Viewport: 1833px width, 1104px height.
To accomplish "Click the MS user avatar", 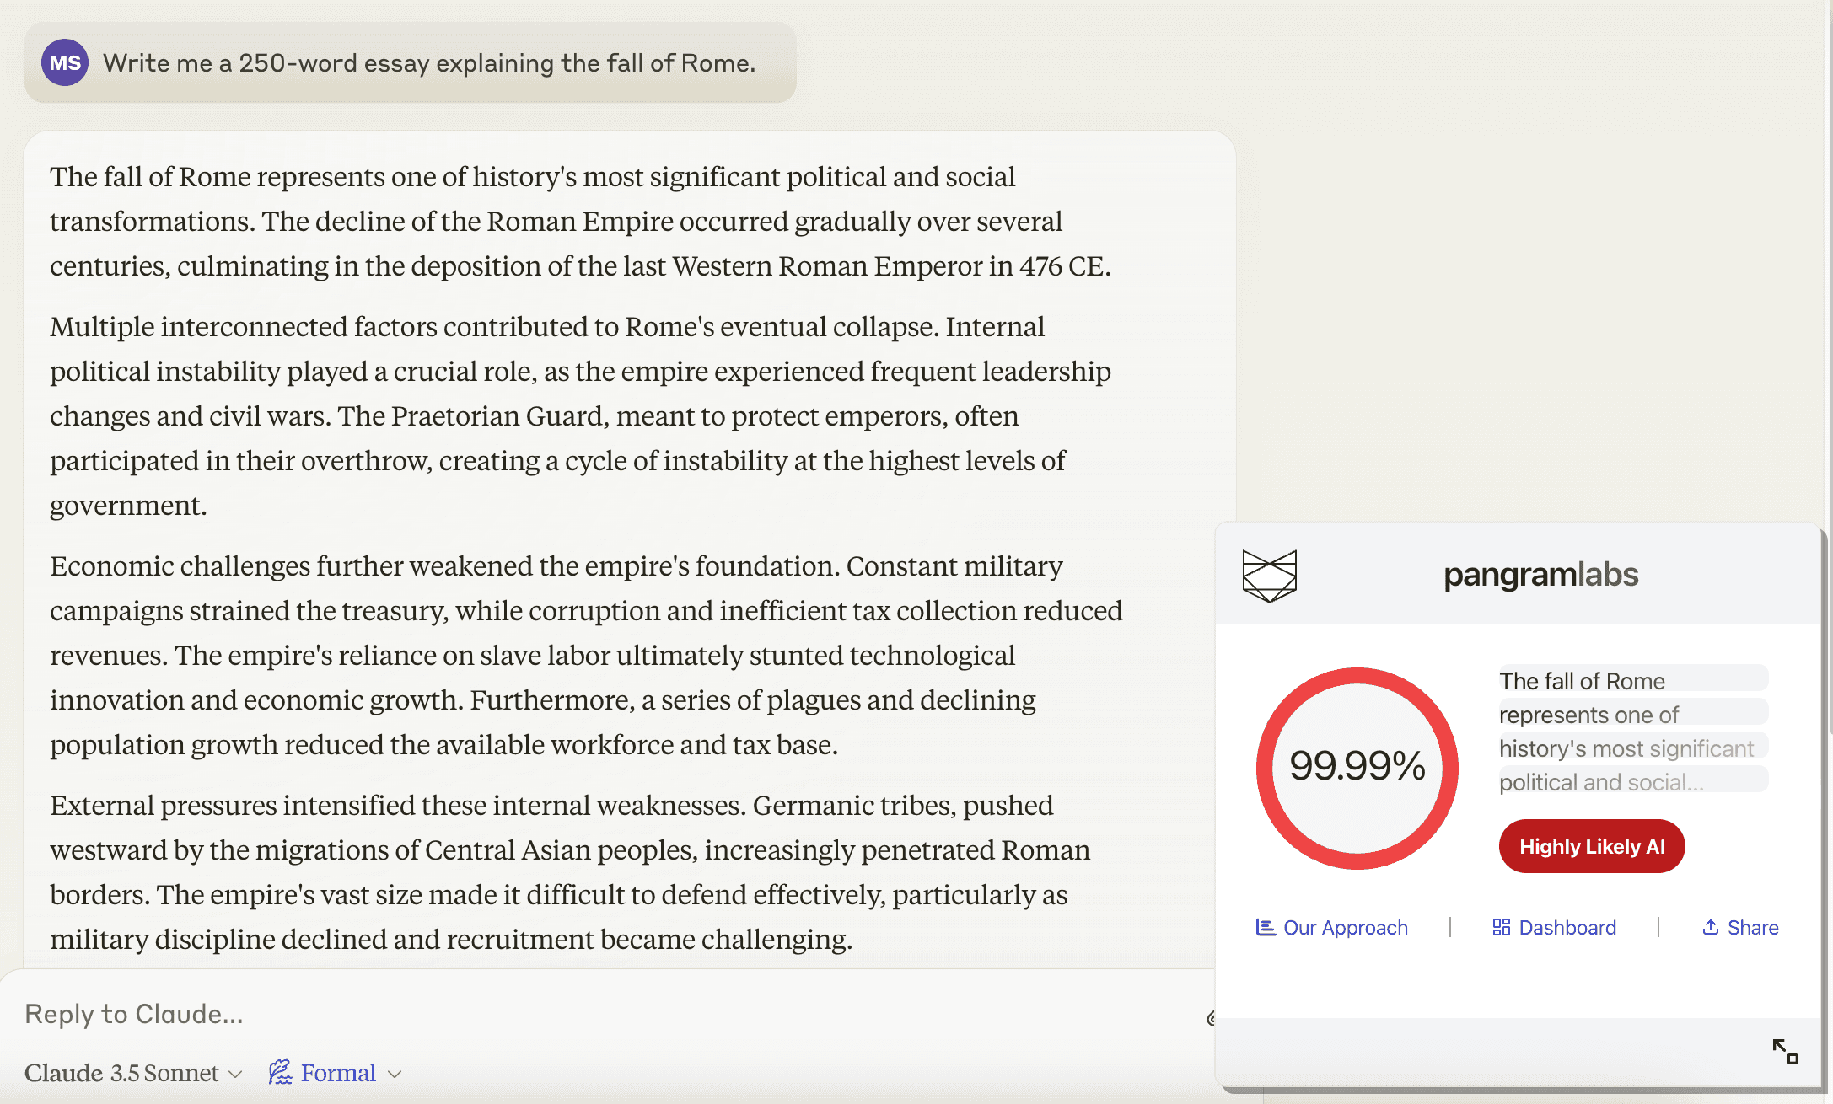I will 65,62.
